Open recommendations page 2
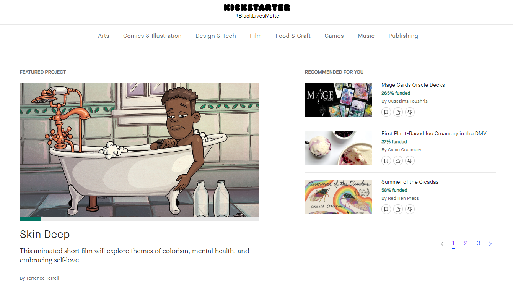Image resolution: width=513 pixels, height=288 pixels. pyautogui.click(x=466, y=243)
